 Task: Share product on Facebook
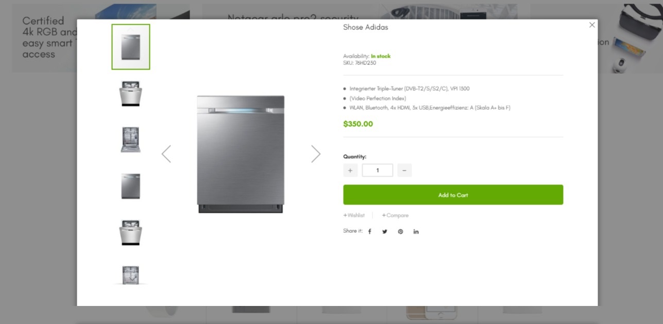point(369,232)
